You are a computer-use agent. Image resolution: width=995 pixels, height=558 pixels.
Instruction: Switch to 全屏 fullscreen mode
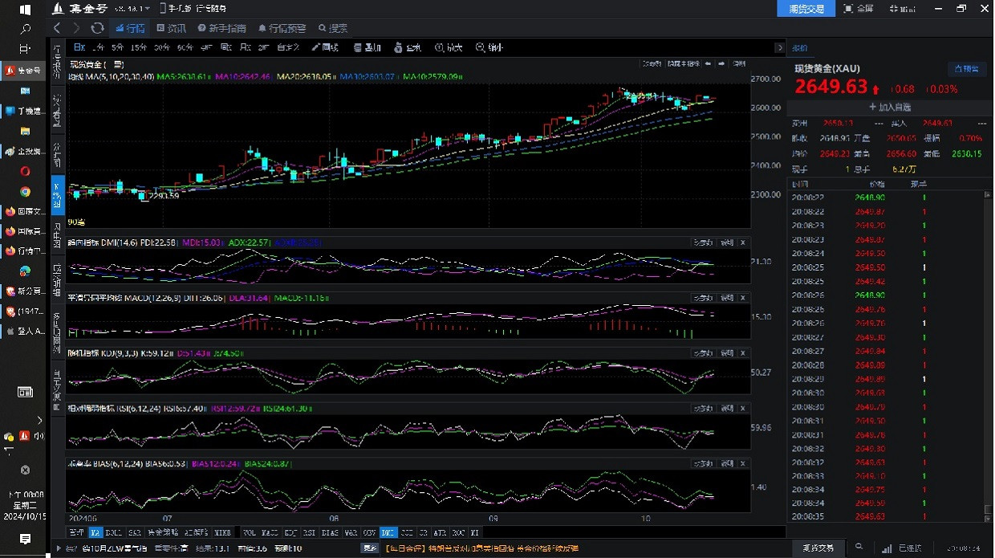tap(858, 9)
